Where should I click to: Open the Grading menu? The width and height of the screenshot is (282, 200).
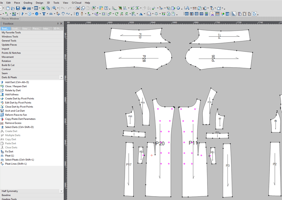[x=28, y=2]
